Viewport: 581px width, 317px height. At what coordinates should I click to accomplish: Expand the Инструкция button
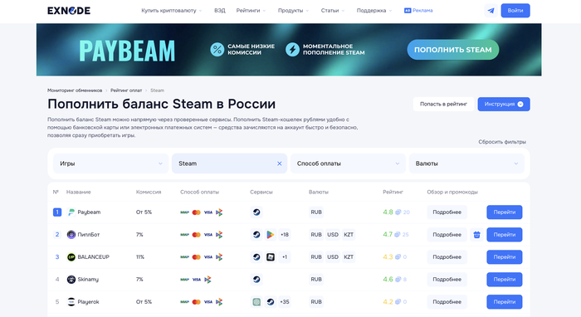(504, 104)
